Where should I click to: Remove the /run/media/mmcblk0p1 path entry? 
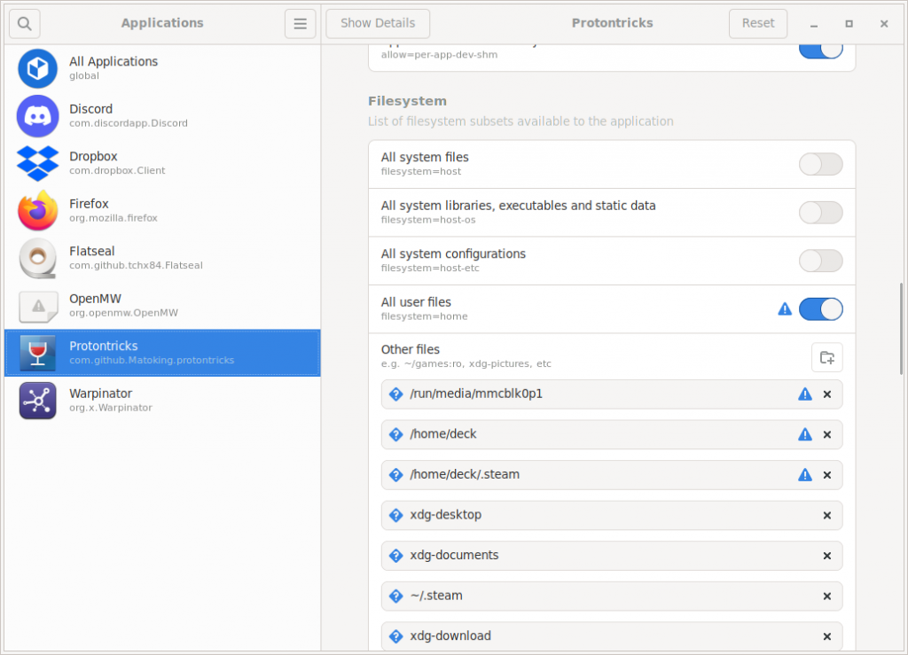point(827,394)
